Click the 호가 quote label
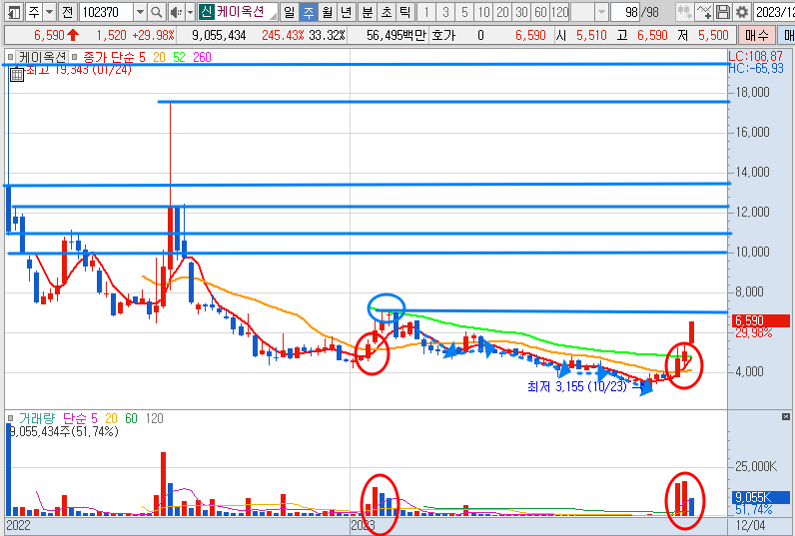This screenshot has width=795, height=536. (443, 36)
